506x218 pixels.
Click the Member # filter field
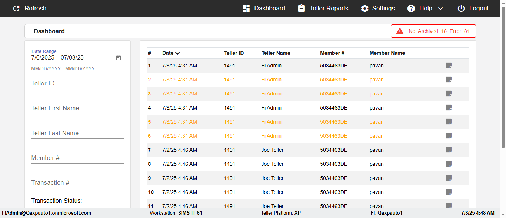(77, 158)
